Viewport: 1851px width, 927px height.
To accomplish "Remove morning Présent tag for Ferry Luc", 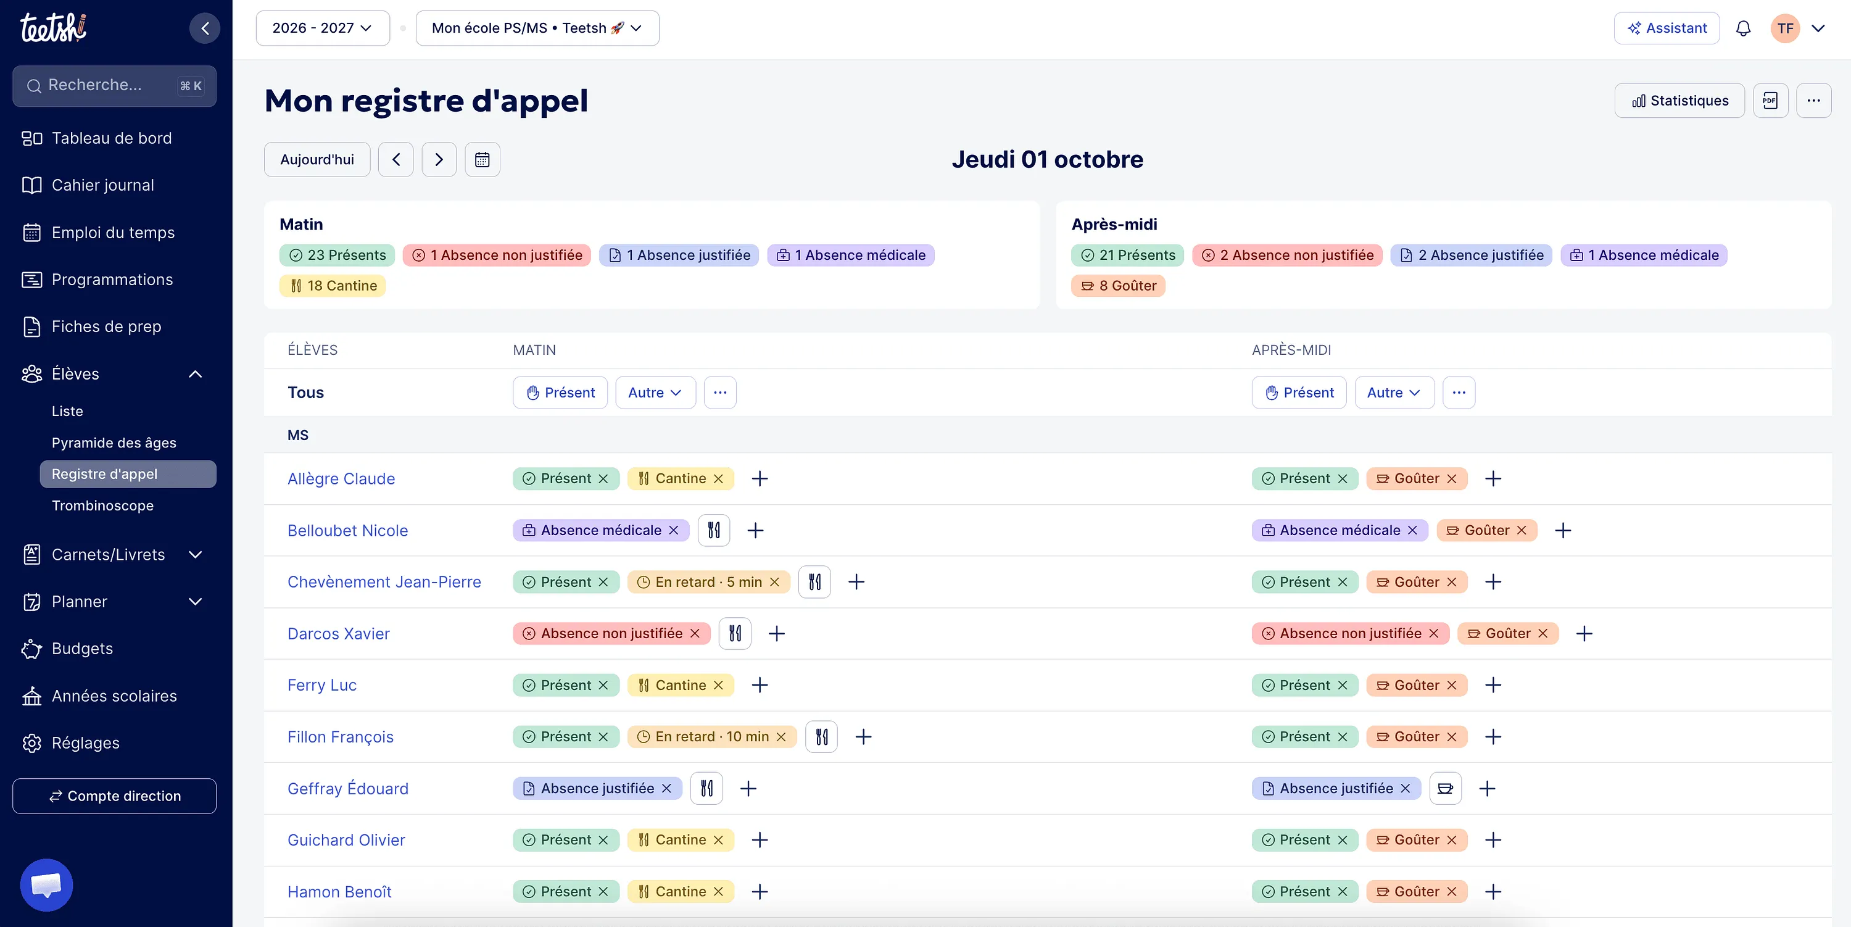I will click(603, 686).
